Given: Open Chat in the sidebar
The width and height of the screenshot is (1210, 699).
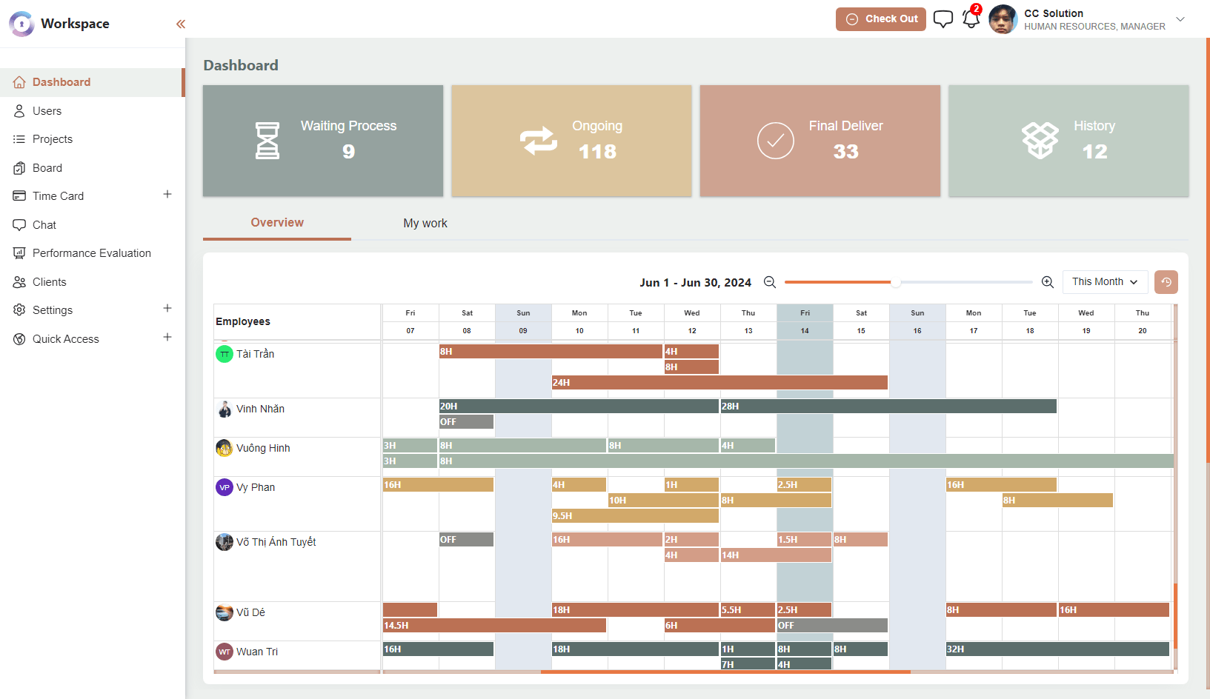Looking at the screenshot, I should (x=92, y=225).
